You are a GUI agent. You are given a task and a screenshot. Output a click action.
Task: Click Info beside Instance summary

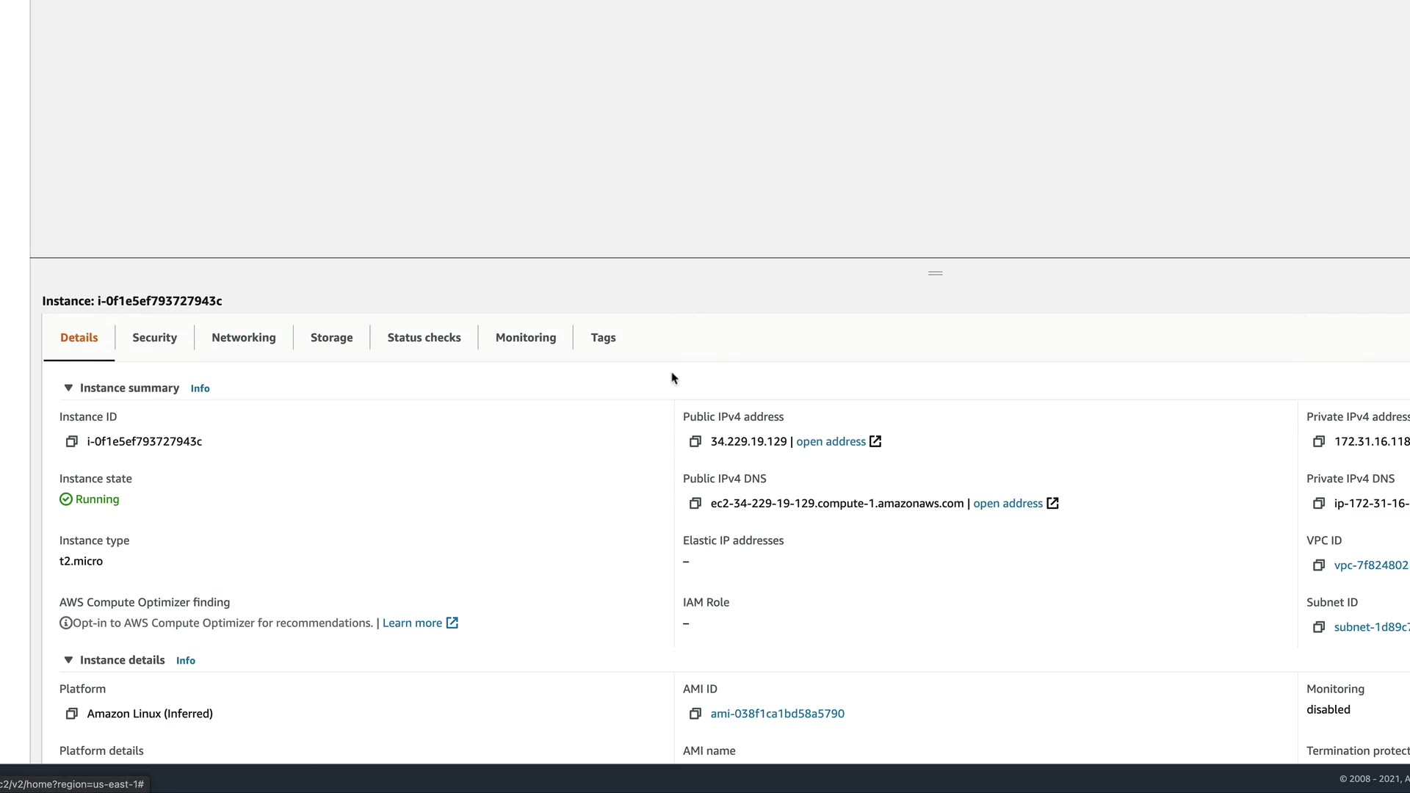(200, 388)
